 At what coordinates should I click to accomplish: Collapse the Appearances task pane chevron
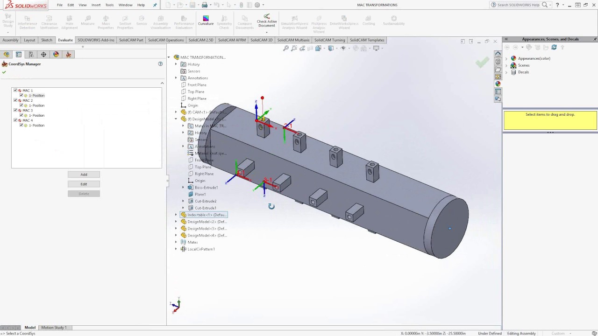506,39
